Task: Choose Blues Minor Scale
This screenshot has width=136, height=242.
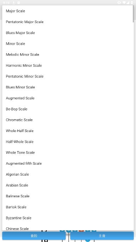Action: click(68, 87)
